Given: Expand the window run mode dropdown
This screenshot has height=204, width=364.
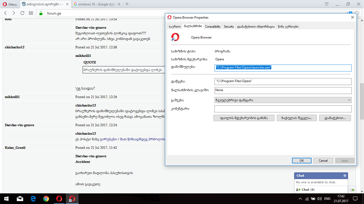Looking at the screenshot, I should coord(283,100).
